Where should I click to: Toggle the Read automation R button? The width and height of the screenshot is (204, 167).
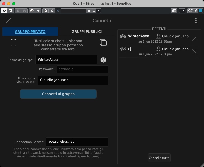pyautogui.click(x=18, y=11)
